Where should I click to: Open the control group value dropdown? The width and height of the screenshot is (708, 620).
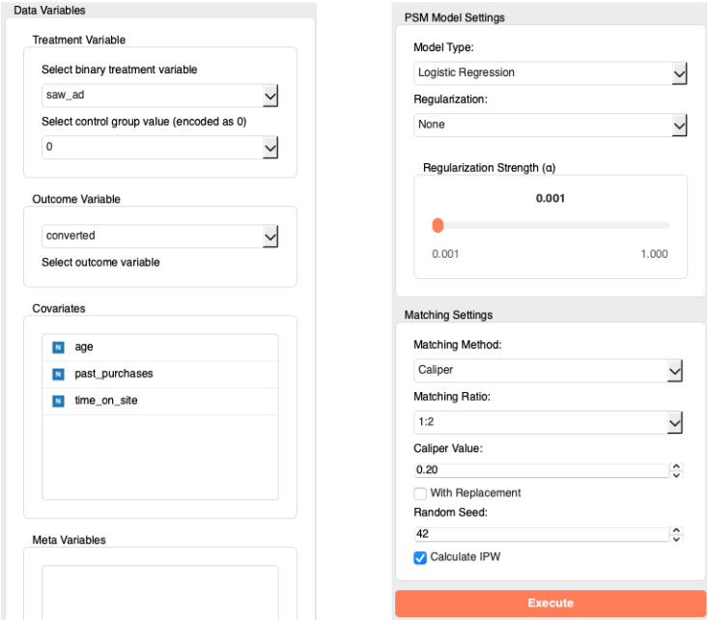pyautogui.click(x=159, y=147)
